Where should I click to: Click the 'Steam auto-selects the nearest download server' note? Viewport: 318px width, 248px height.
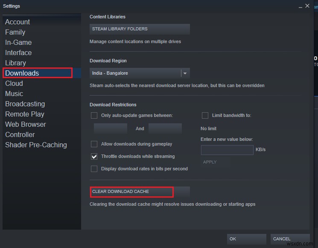[177, 85]
